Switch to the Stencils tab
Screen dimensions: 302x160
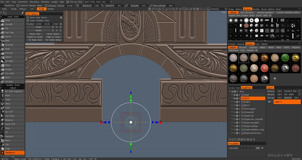[x=241, y=44]
